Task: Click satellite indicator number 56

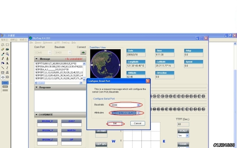Action: tap(203, 109)
